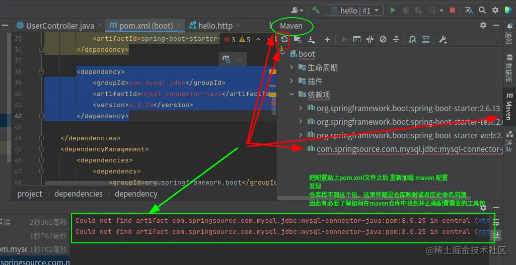Open Maven settings wrench icon

443,40
